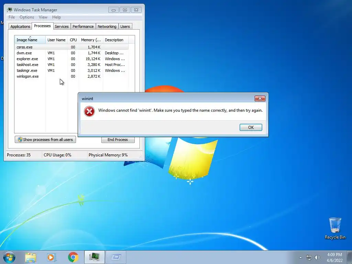This screenshot has width=352, height=264.
Task: Click the network tray icon
Action: pyautogui.click(x=309, y=257)
